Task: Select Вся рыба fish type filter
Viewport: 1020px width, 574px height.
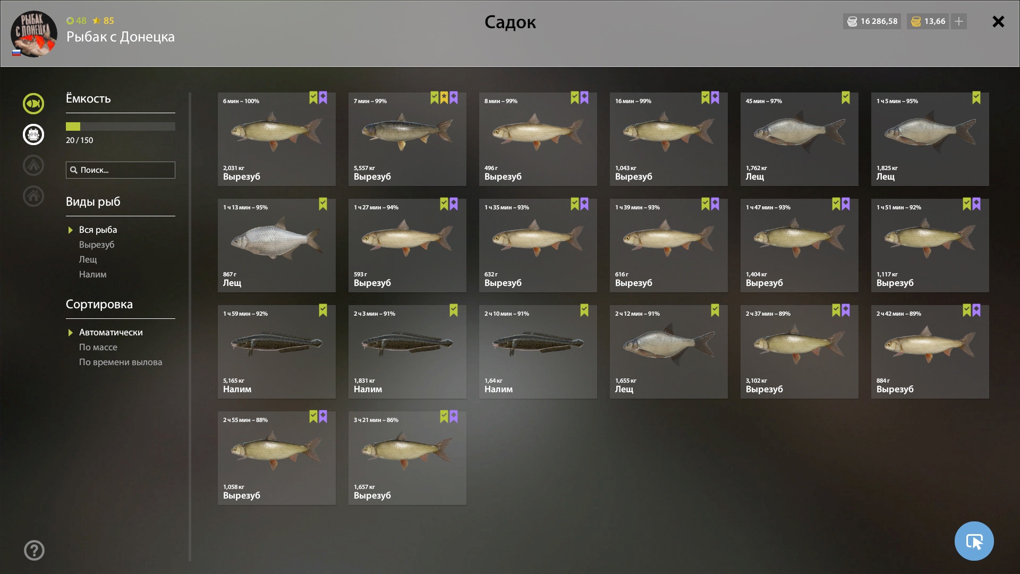Action: click(98, 230)
